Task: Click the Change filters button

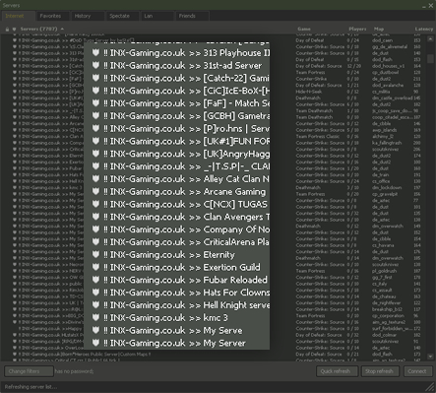Action: point(29,371)
